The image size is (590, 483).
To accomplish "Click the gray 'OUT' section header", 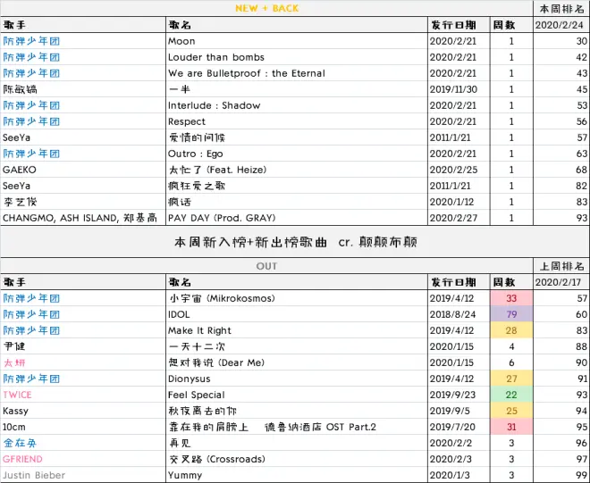I will point(266,266).
